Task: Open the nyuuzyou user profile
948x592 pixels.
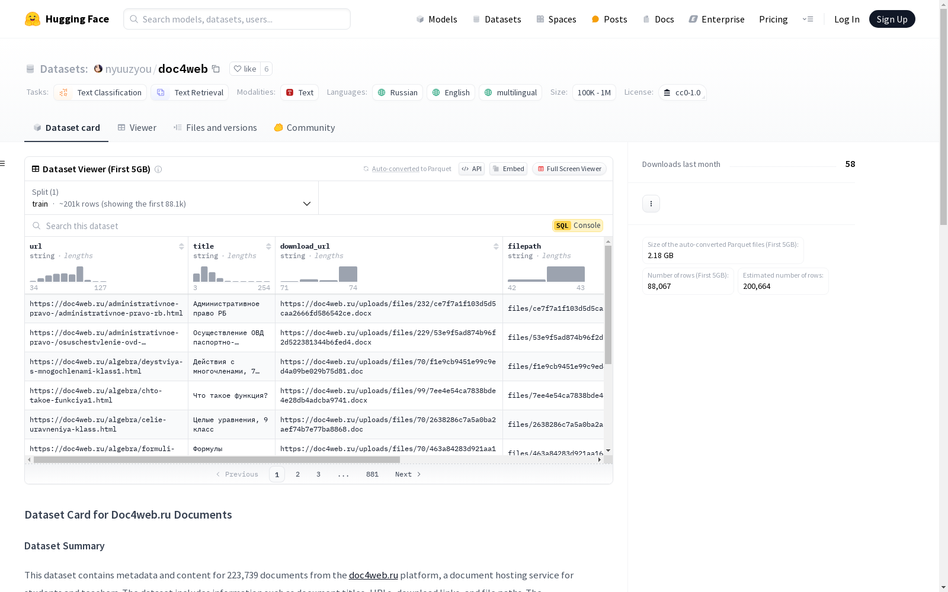Action: [128, 69]
